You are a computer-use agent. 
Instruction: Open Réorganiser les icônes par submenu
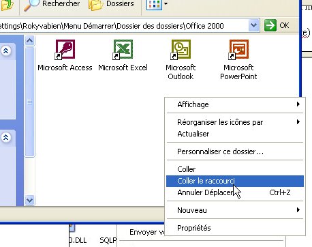tap(235, 122)
